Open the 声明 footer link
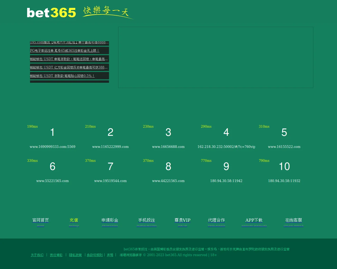The height and width of the screenshot is (269, 337). (x=110, y=255)
